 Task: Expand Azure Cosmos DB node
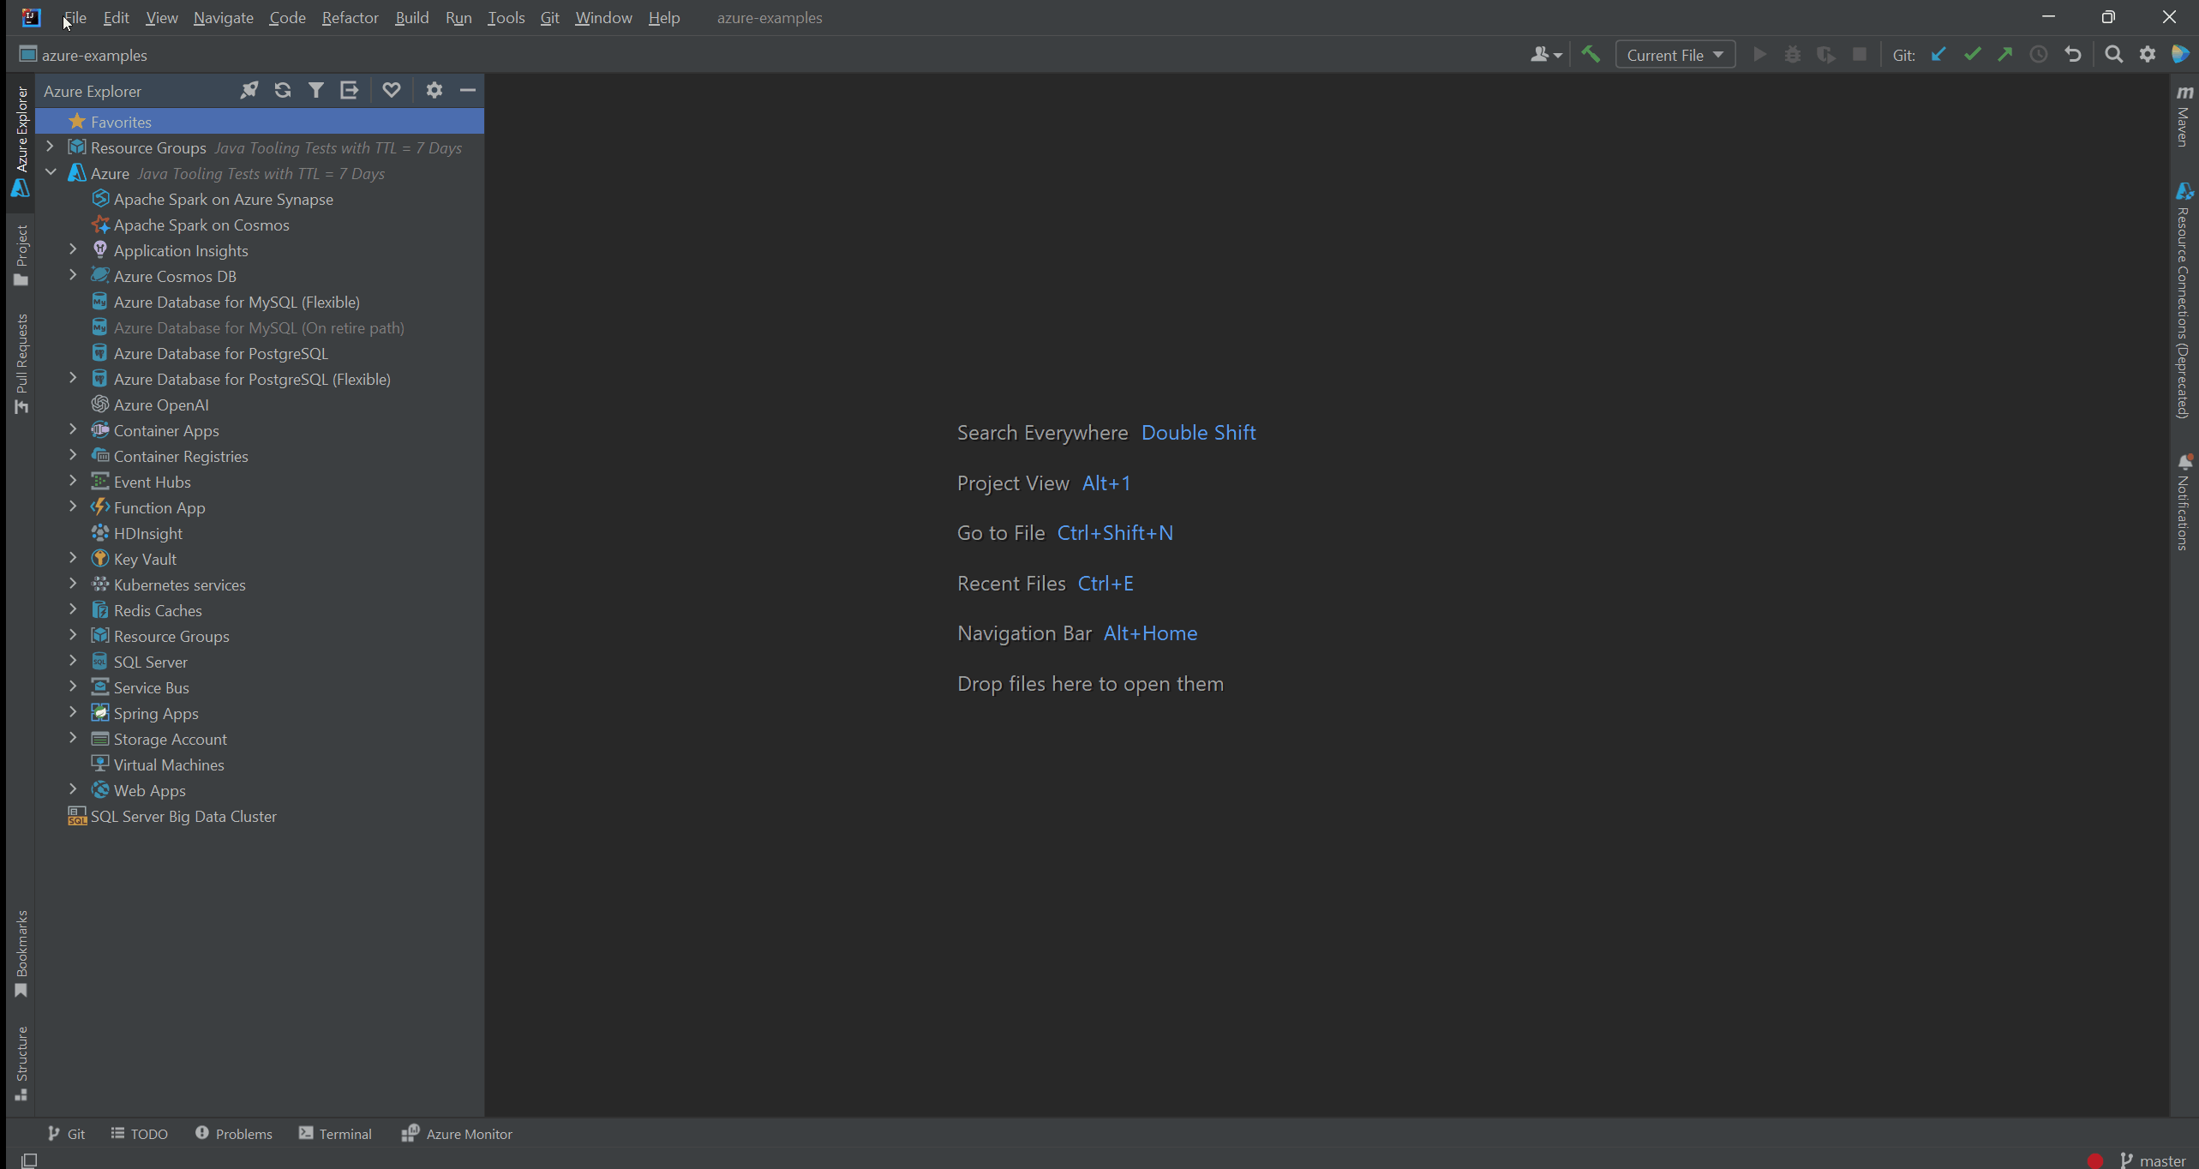74,276
